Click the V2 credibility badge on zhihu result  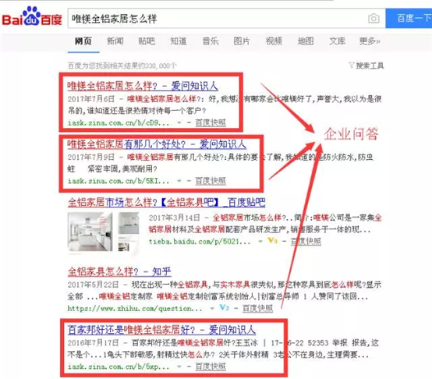click(225, 307)
